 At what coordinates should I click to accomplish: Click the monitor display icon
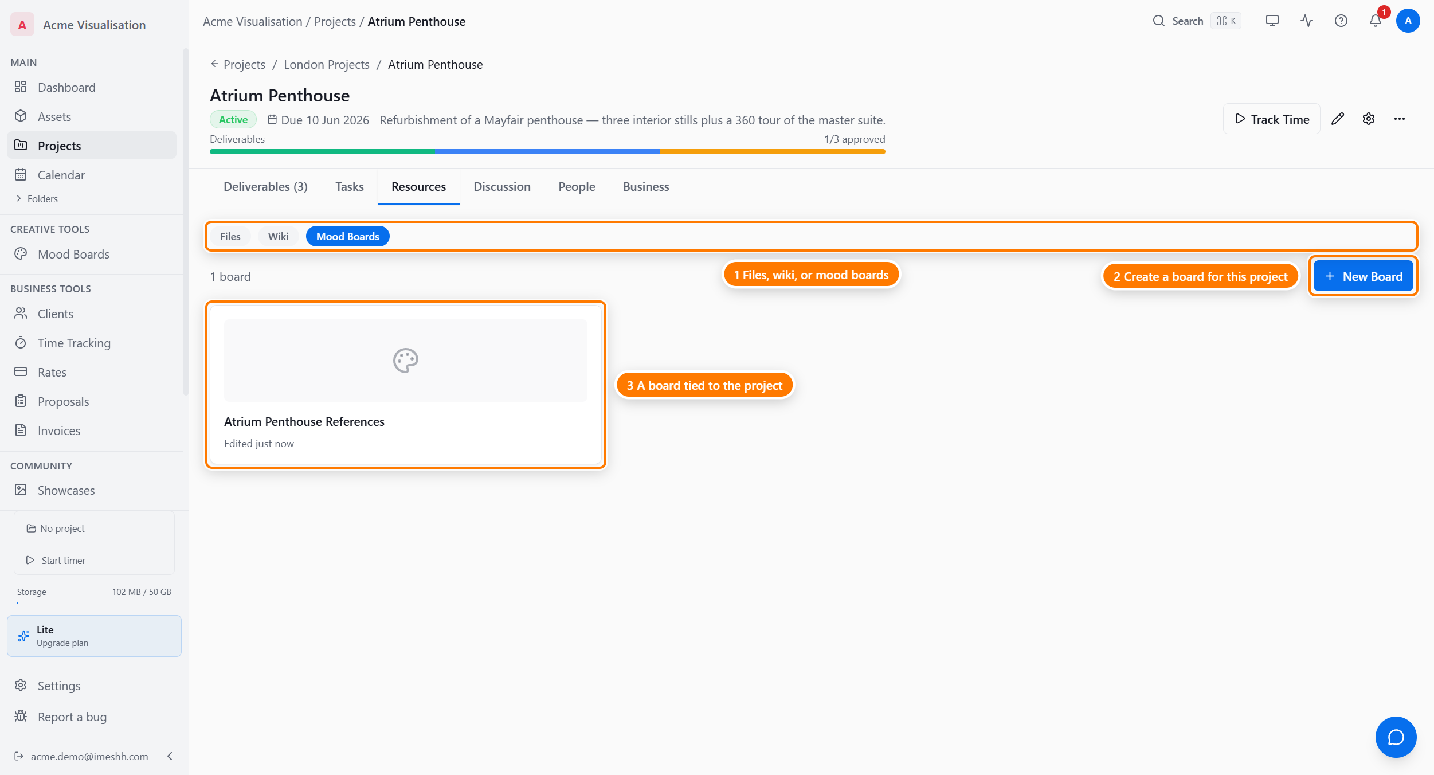pos(1272,21)
